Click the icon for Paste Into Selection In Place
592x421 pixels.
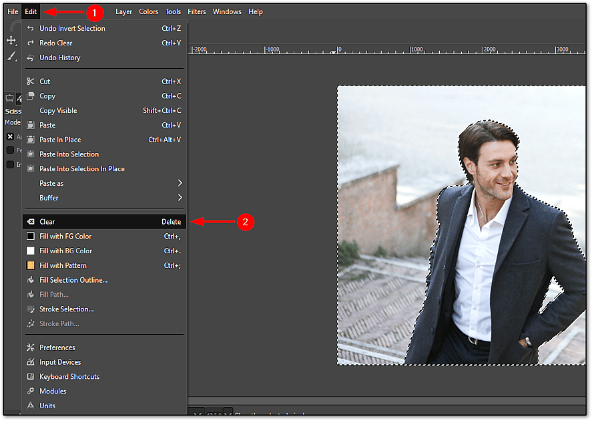(x=31, y=169)
